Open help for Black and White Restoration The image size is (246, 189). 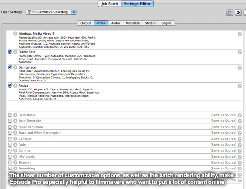coord(240,133)
